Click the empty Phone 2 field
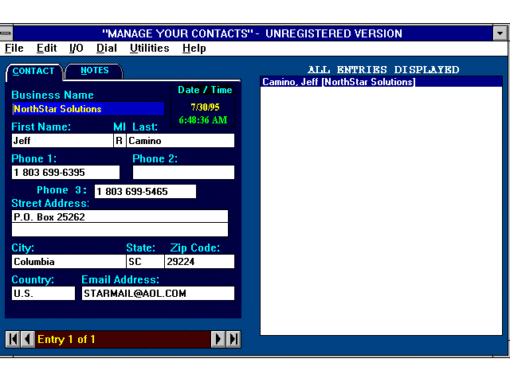Image resolution: width=510 pixels, height=382 pixels. click(183, 173)
